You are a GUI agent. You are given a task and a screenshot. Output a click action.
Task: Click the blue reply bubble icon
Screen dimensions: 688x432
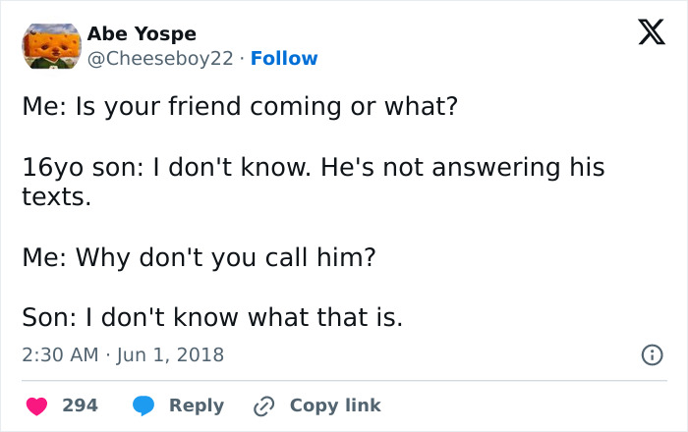[x=144, y=405]
